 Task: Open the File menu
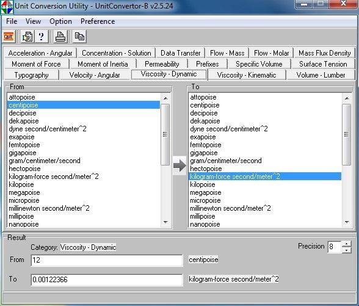[x=12, y=21]
